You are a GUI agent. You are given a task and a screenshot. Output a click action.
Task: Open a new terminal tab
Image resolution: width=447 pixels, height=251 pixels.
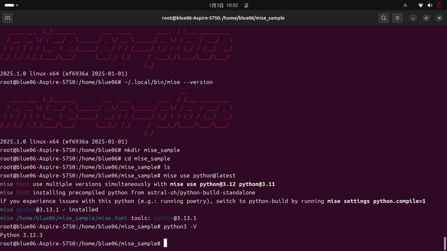coord(7,18)
